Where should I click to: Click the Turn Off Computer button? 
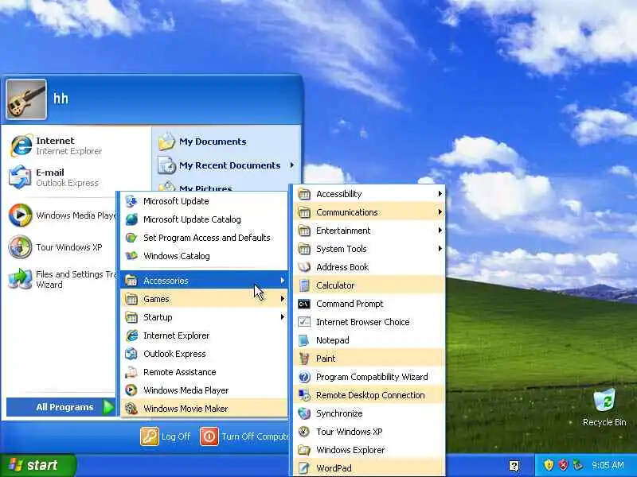(x=244, y=436)
